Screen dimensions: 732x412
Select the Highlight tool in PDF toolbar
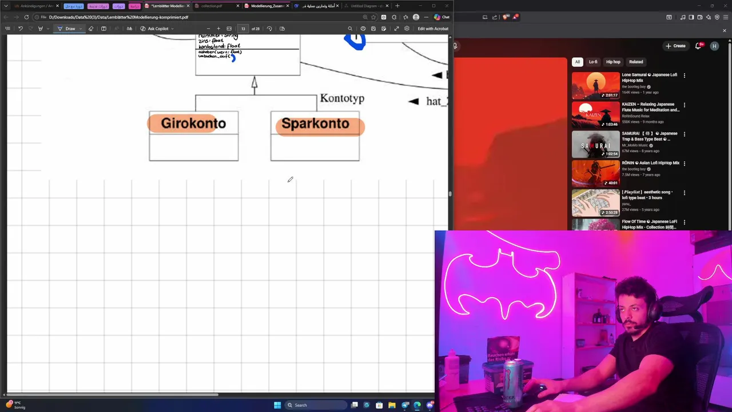[40, 29]
